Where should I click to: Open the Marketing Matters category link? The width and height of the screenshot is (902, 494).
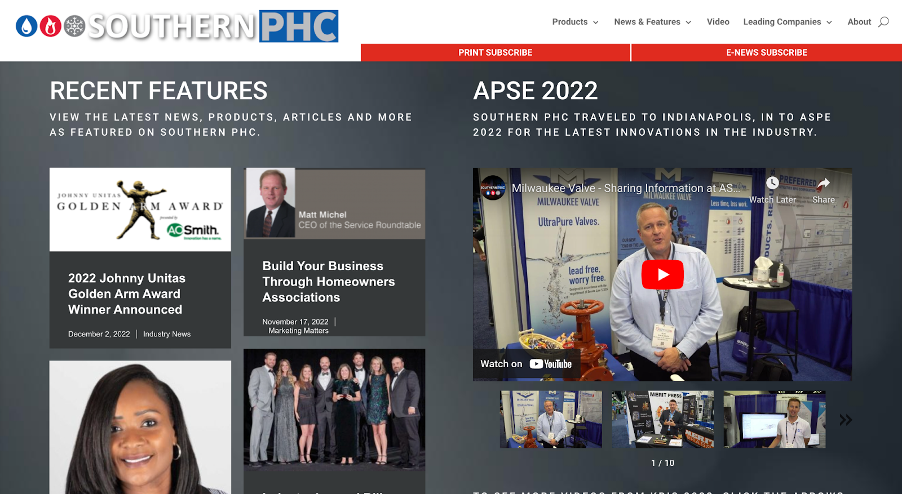click(298, 331)
